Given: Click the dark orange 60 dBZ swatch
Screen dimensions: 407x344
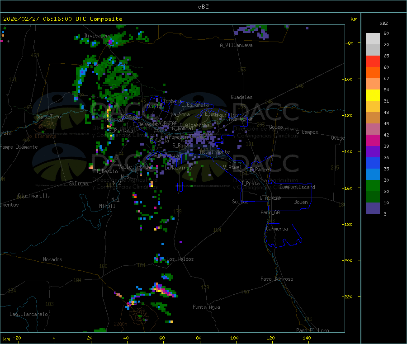Looking at the screenshot, I should click(x=373, y=72).
